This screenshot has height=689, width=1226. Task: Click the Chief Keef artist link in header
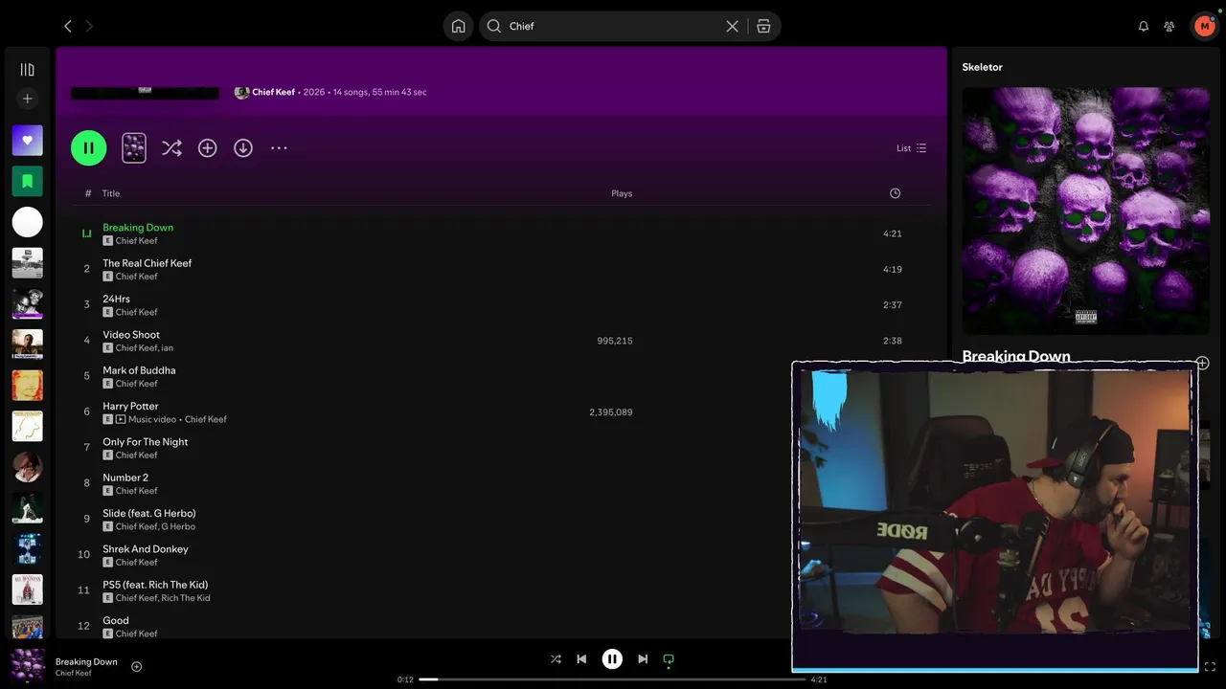tap(273, 92)
